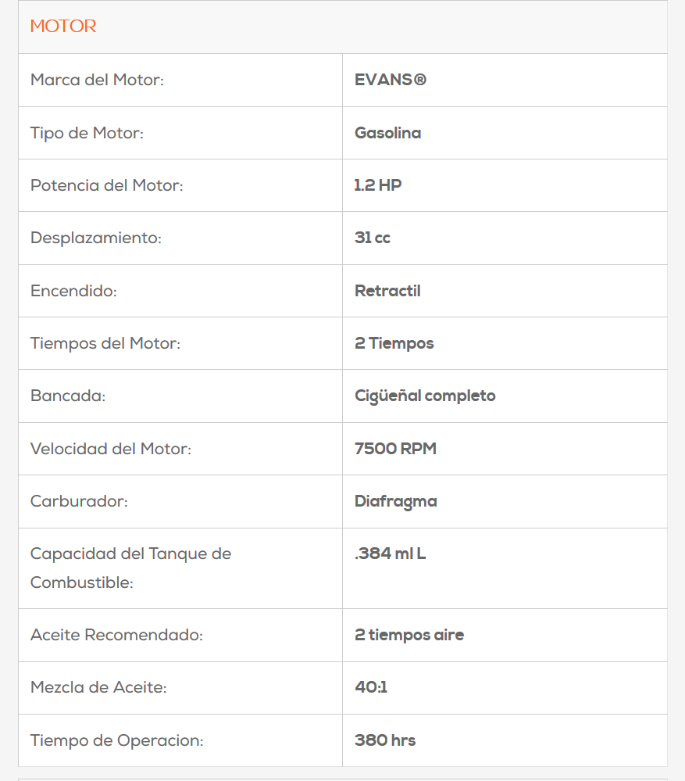Click the Tiempos del Motor label

click(105, 343)
